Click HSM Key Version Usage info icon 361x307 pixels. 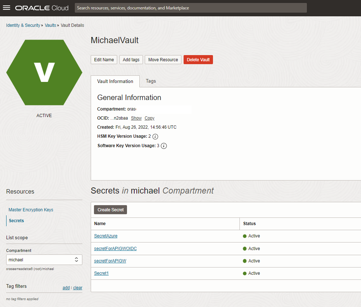155,137
